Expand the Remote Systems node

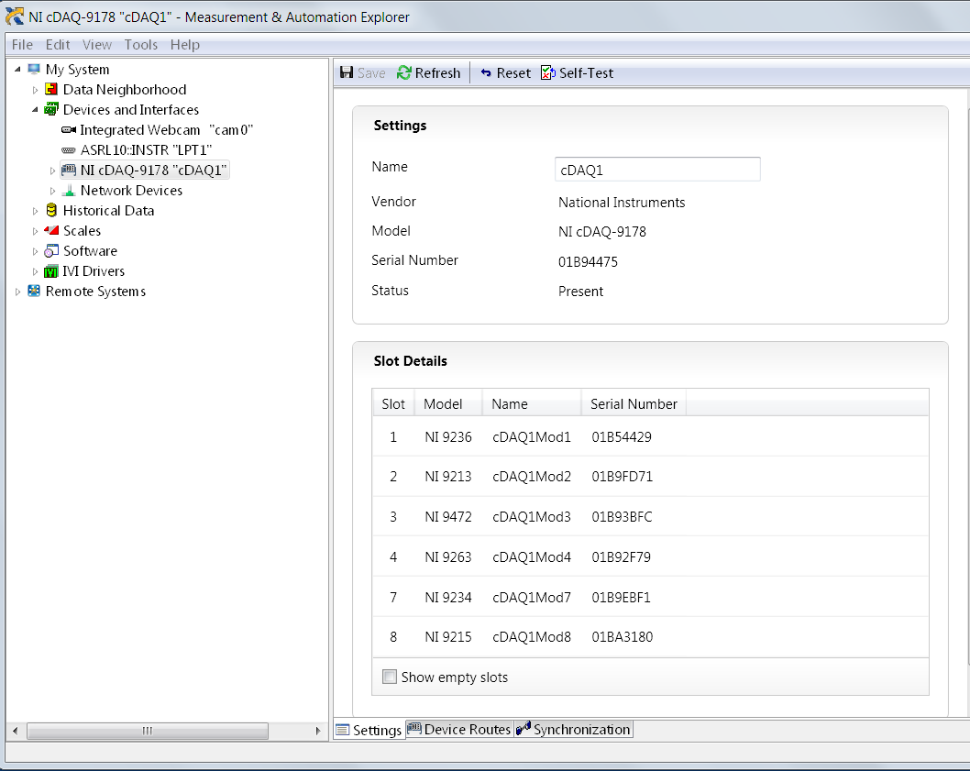[x=17, y=292]
